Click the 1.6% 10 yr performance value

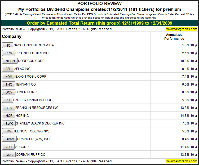(x=190, y=45)
